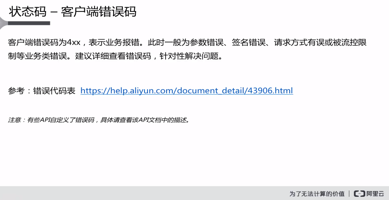Click the slide title 状态码 – 客户端错误码
The height and width of the screenshot is (200, 389).
click(73, 12)
